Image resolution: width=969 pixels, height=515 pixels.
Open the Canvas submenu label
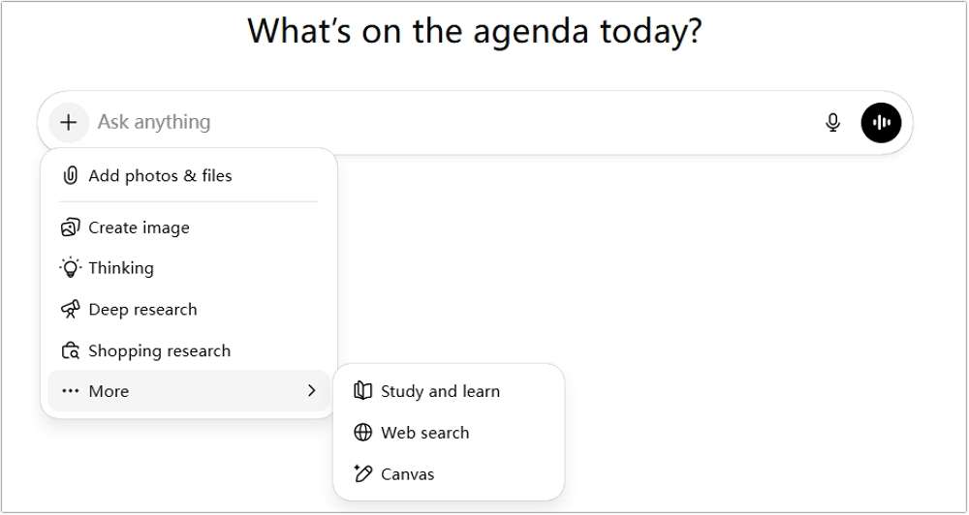pos(407,474)
